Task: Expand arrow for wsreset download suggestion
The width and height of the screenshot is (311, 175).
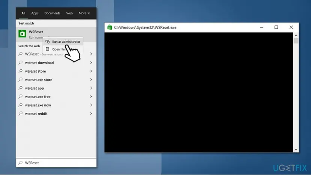Action: click(x=91, y=63)
